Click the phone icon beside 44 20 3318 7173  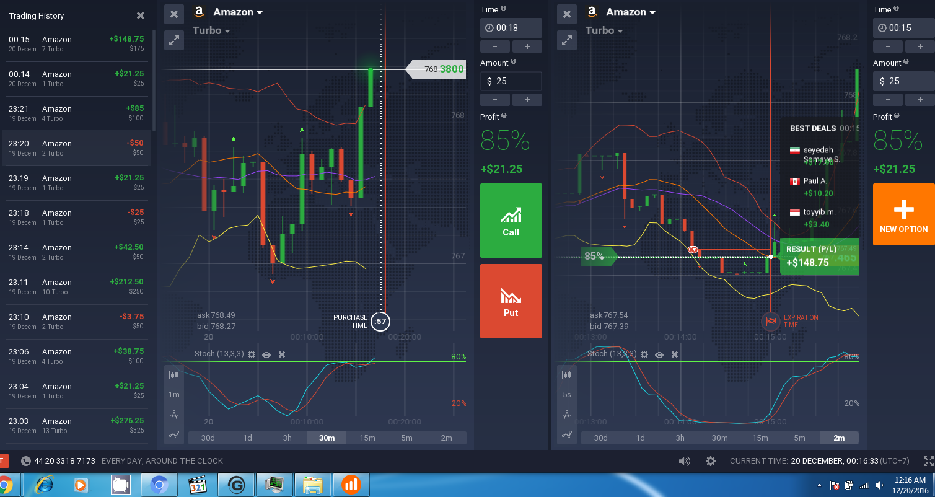(26, 461)
